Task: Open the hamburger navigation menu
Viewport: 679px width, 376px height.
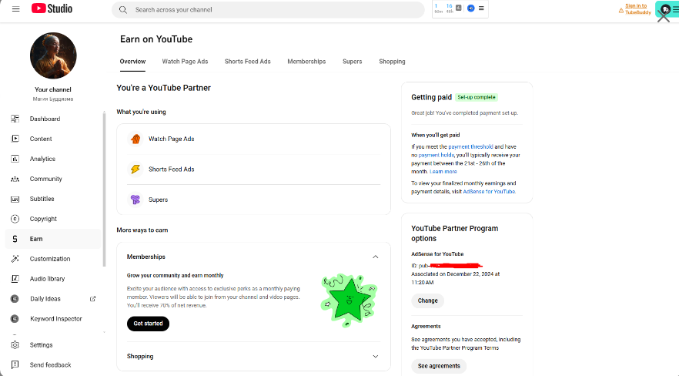Action: [16, 9]
